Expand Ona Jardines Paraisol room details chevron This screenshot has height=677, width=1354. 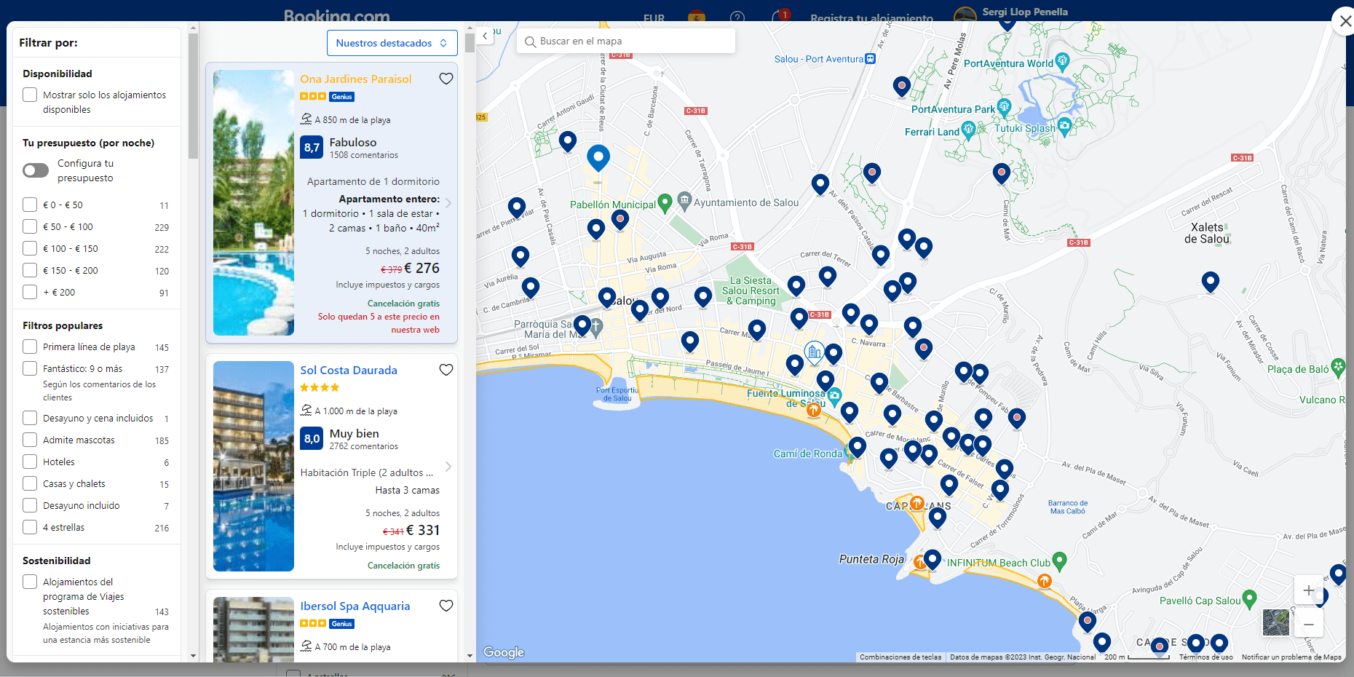pyautogui.click(x=448, y=203)
